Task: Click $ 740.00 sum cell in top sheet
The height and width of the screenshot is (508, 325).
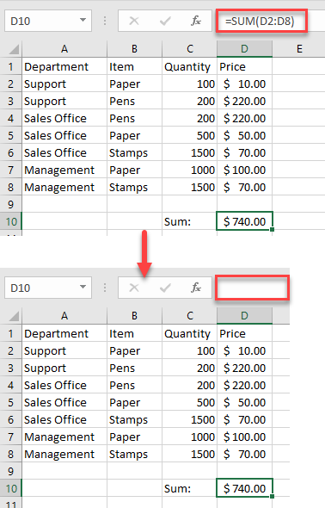Action: (x=244, y=221)
